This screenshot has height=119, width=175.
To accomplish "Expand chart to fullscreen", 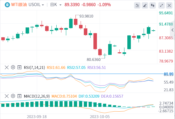I will (162, 5).
